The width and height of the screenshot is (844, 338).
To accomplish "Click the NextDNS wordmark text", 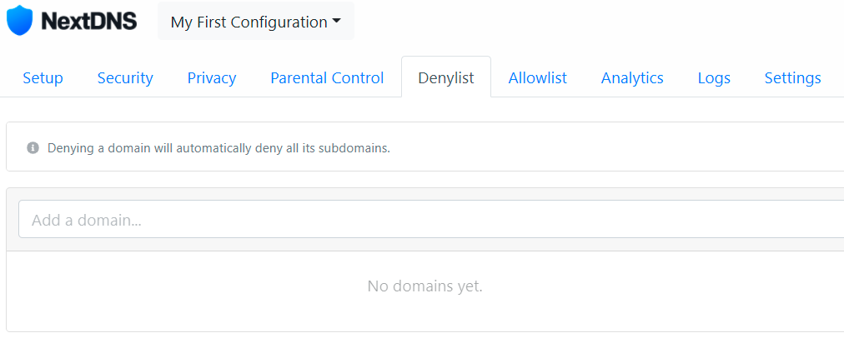I will 88,22.
